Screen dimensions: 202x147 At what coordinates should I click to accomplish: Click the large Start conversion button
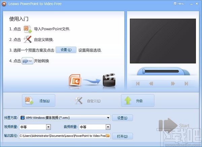pos(174,126)
